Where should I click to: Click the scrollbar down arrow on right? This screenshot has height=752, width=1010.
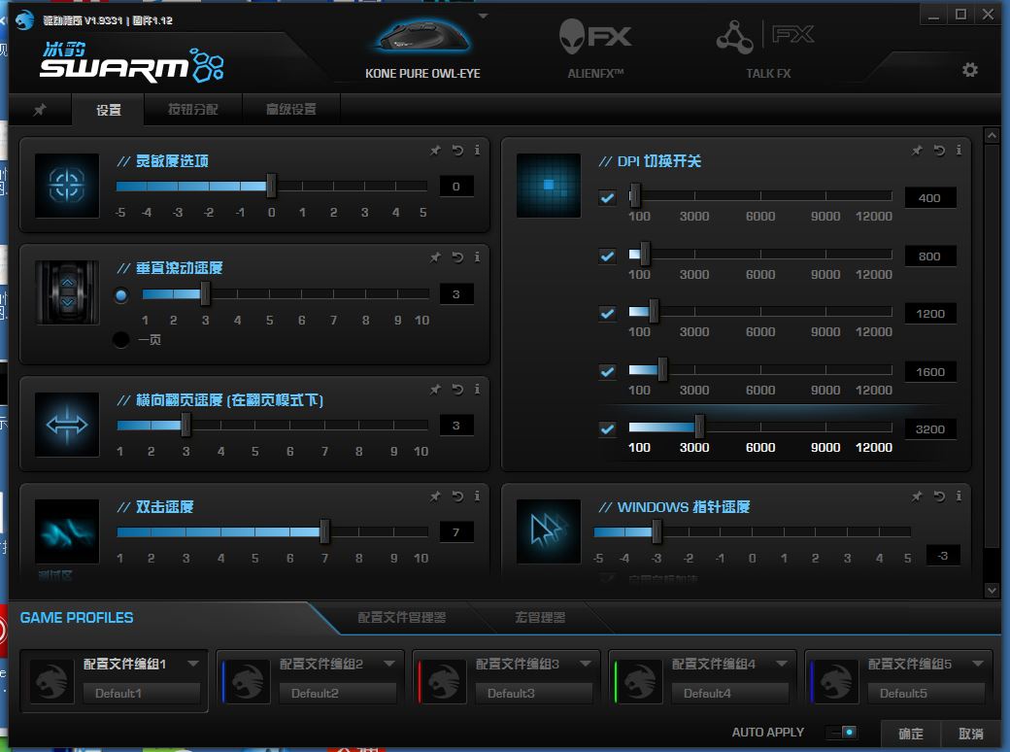[x=992, y=590]
